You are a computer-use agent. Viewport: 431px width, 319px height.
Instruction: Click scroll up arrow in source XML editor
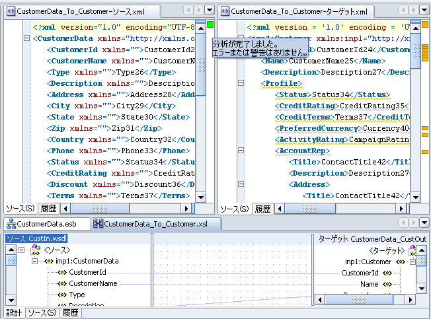pos(201,28)
